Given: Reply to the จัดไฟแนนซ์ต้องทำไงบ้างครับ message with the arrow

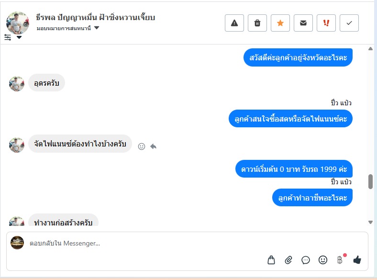Looking at the screenshot, I should coord(153,146).
